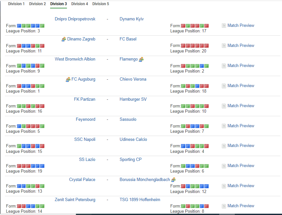Open the Dynamo Kyiv team page
Viewport: 282px width, 215px height.
coord(132,19)
